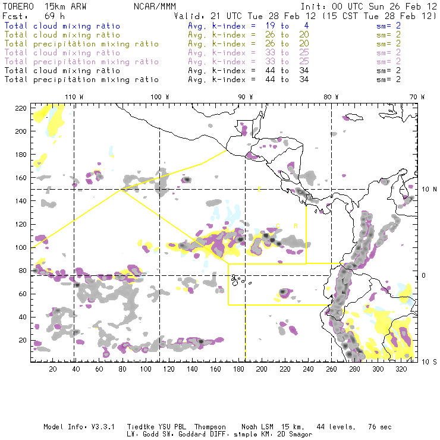Click the yellow "E" marker on the map
Image resolution: width=440 pixels, height=440 pixels.
point(259,189)
